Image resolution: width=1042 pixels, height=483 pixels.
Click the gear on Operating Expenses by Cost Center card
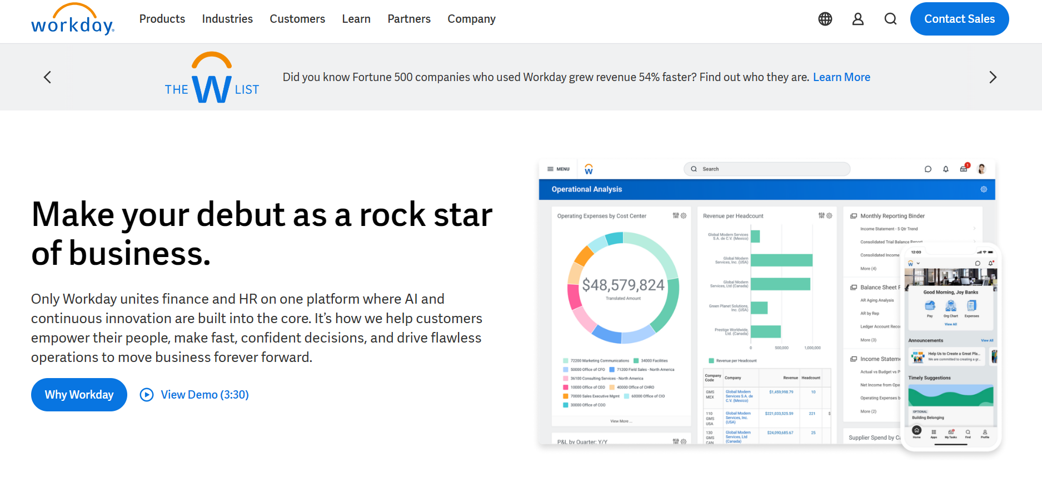click(684, 215)
